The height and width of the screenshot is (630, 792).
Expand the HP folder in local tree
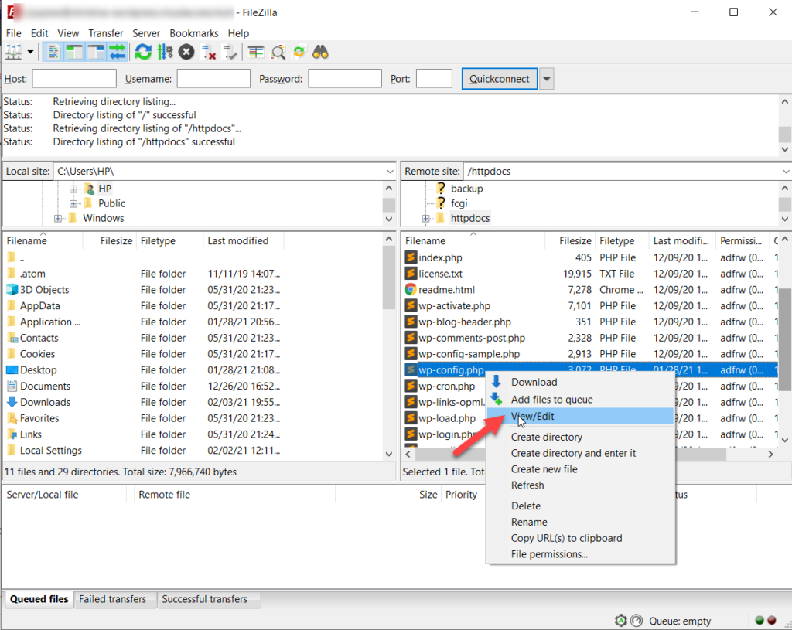coord(73,189)
